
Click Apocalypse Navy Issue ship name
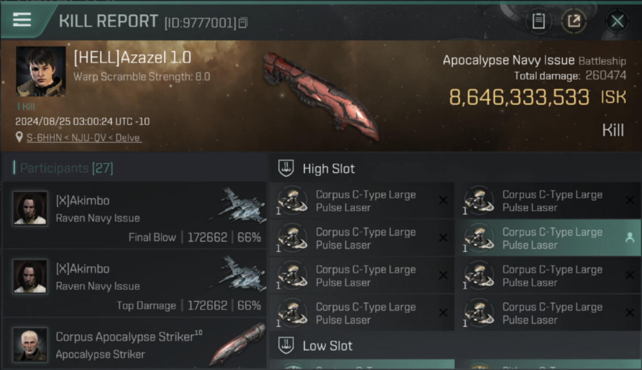[x=508, y=61]
